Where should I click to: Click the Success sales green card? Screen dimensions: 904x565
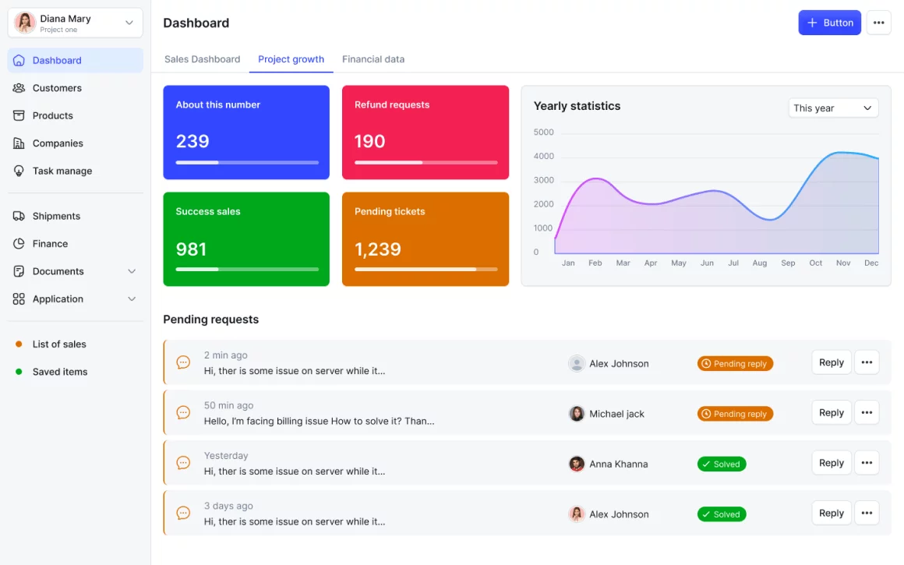click(246, 238)
